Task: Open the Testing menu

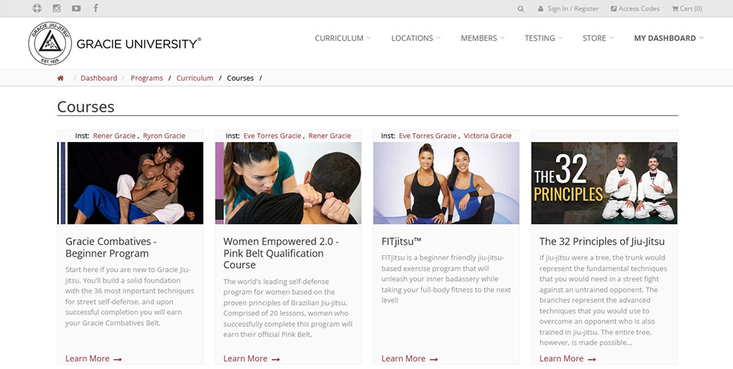Action: click(x=543, y=38)
